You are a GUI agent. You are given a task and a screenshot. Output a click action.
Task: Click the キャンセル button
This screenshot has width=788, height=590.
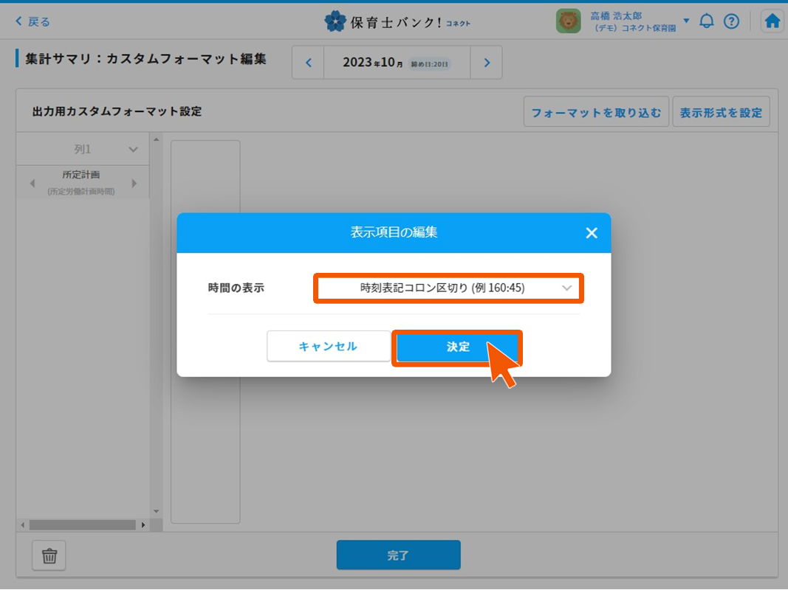click(328, 346)
